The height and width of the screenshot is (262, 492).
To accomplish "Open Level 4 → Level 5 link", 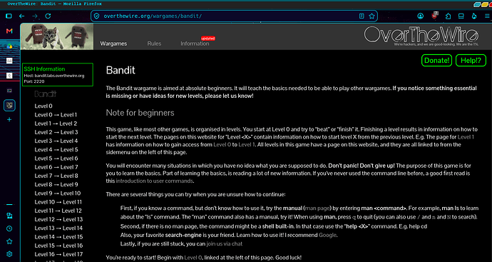I will tap(56, 149).
